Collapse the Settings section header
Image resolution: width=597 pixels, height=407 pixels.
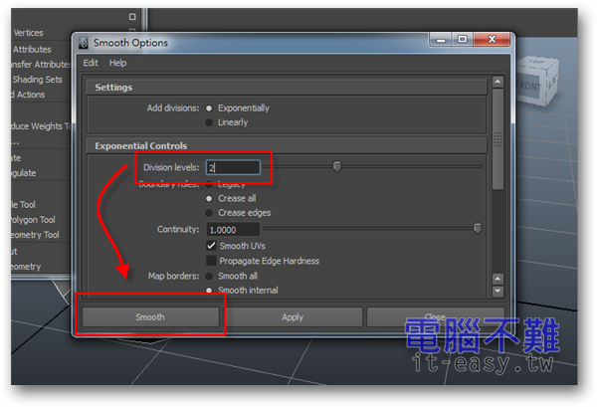pyautogui.click(x=113, y=88)
